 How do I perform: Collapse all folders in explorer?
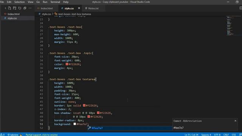click(x=25, y=8)
